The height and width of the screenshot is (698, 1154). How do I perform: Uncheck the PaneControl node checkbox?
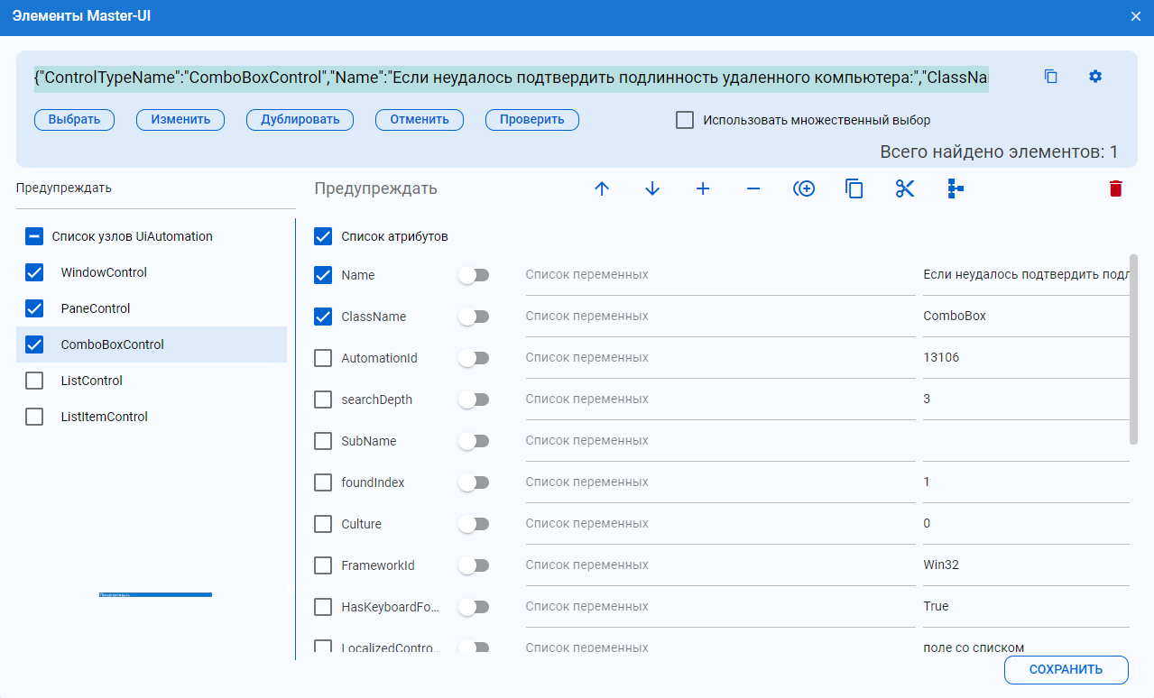click(34, 308)
